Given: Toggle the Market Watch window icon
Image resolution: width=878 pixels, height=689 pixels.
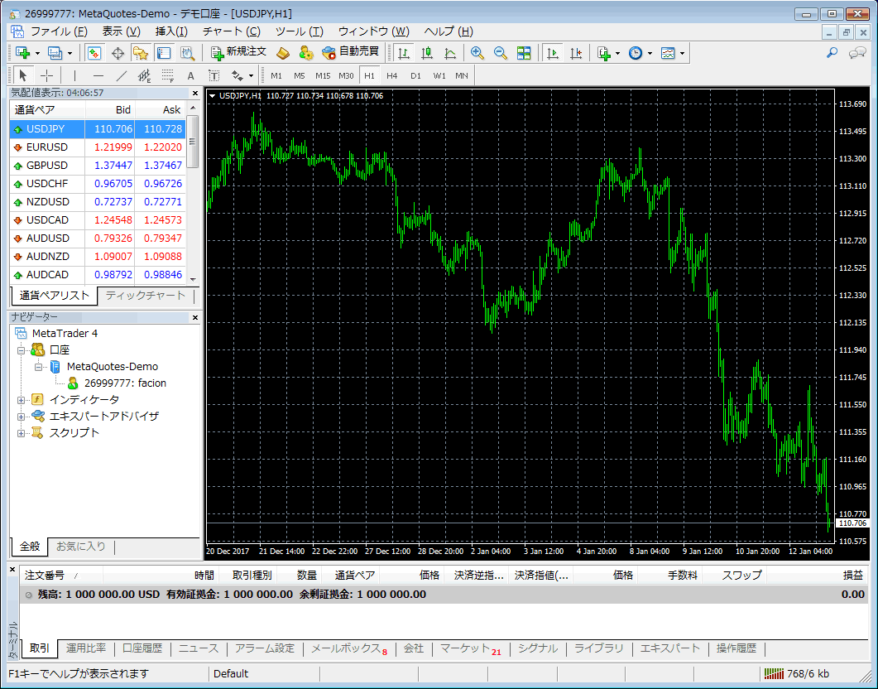Looking at the screenshot, I should pyautogui.click(x=94, y=53).
